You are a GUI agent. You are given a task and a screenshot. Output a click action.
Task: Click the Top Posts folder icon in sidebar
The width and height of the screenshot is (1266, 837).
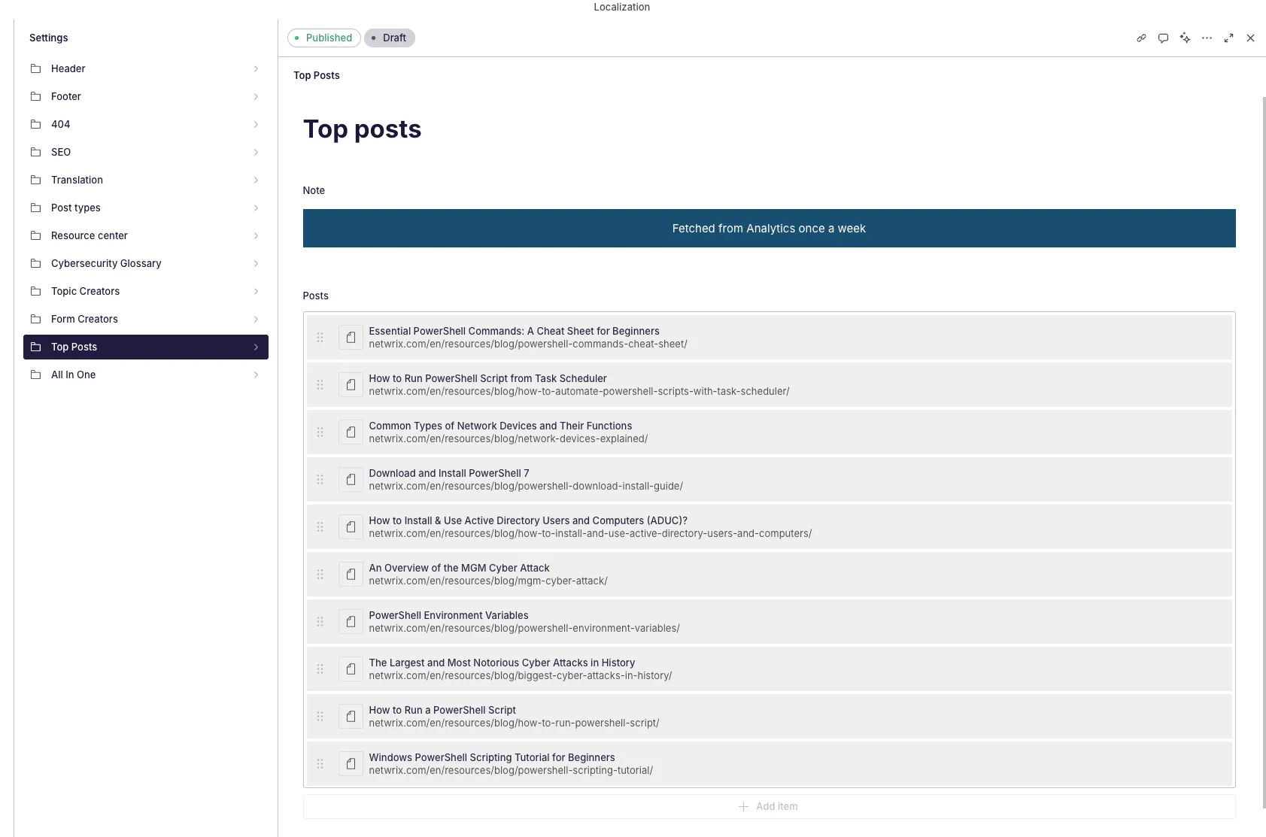click(x=35, y=347)
